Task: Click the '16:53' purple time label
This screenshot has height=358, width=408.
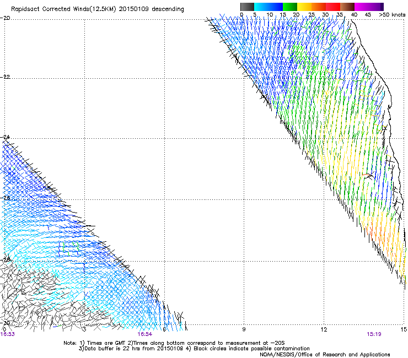Action: pos(8,334)
